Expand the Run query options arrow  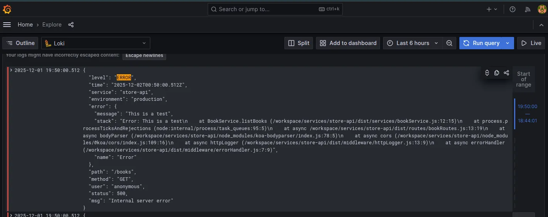(x=508, y=43)
